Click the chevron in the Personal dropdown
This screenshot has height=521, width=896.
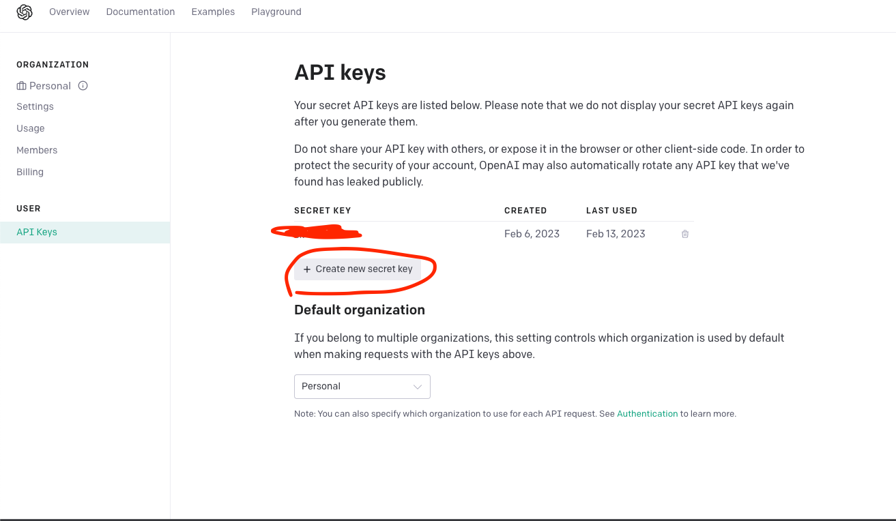pos(418,387)
